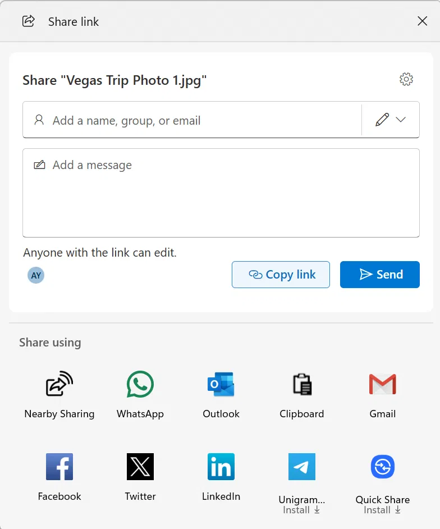Share the photo to LinkedIn

(x=221, y=475)
